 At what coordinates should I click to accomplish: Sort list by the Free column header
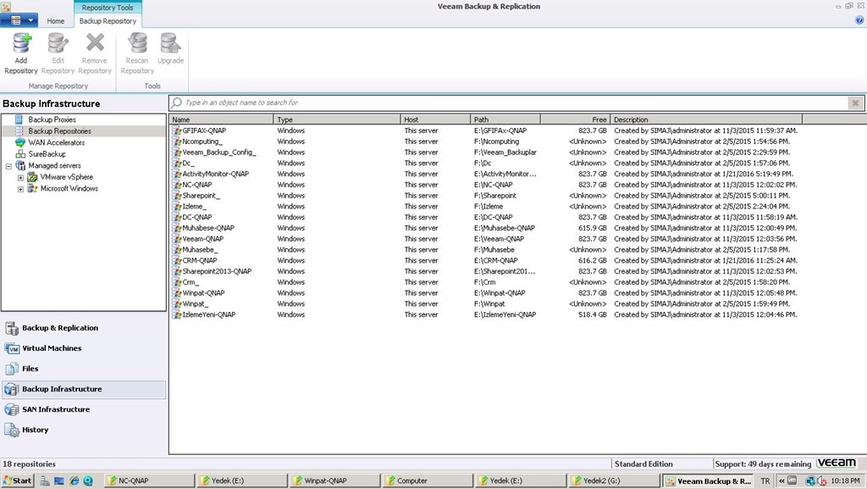pos(575,120)
